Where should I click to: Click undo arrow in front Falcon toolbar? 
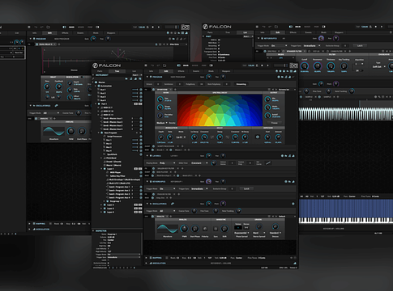tap(152, 65)
